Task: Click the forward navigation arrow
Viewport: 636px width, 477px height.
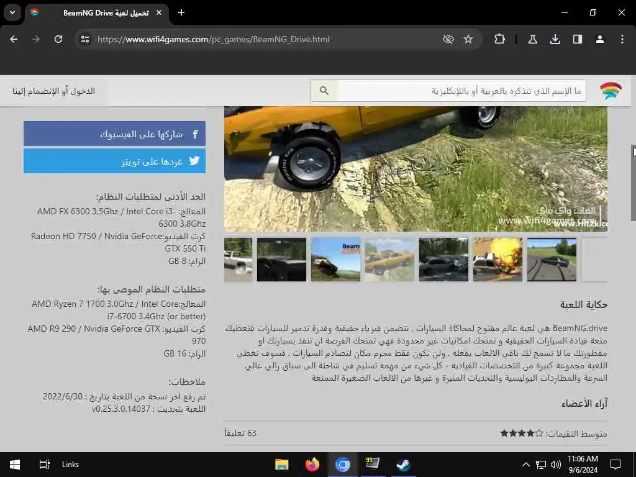Action: tap(36, 39)
